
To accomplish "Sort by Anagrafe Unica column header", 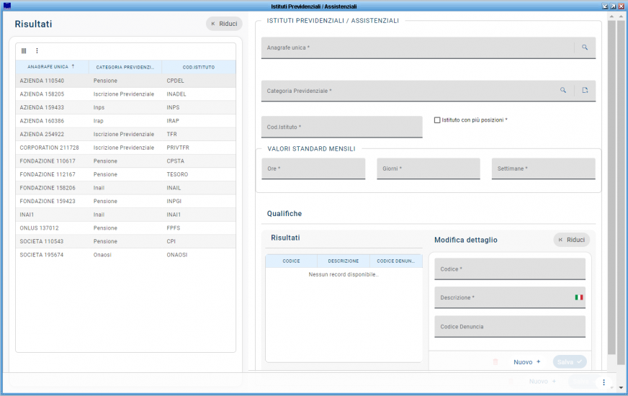I will point(52,67).
